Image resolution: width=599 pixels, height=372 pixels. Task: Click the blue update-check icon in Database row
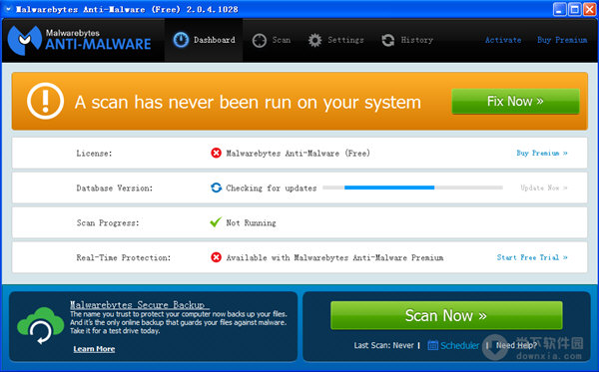(216, 187)
